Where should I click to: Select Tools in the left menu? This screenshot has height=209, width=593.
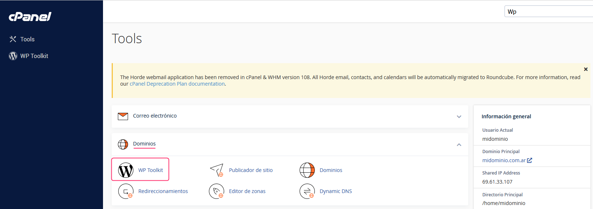click(27, 39)
